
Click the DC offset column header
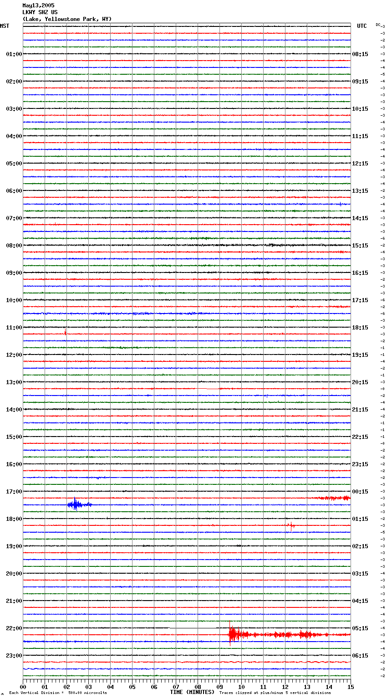coord(378,25)
